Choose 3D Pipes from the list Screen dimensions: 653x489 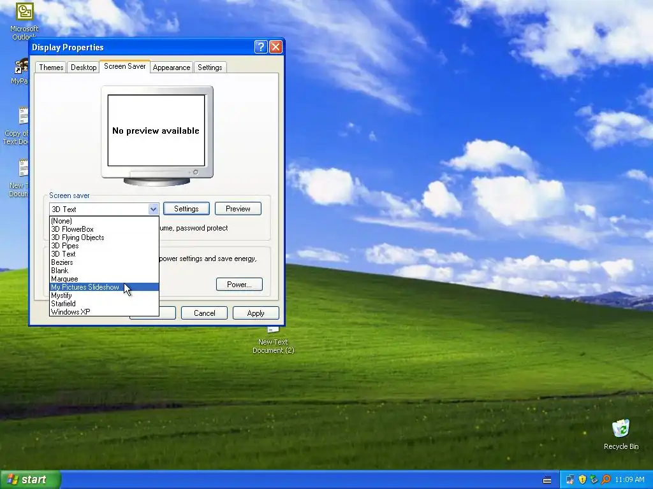point(104,246)
